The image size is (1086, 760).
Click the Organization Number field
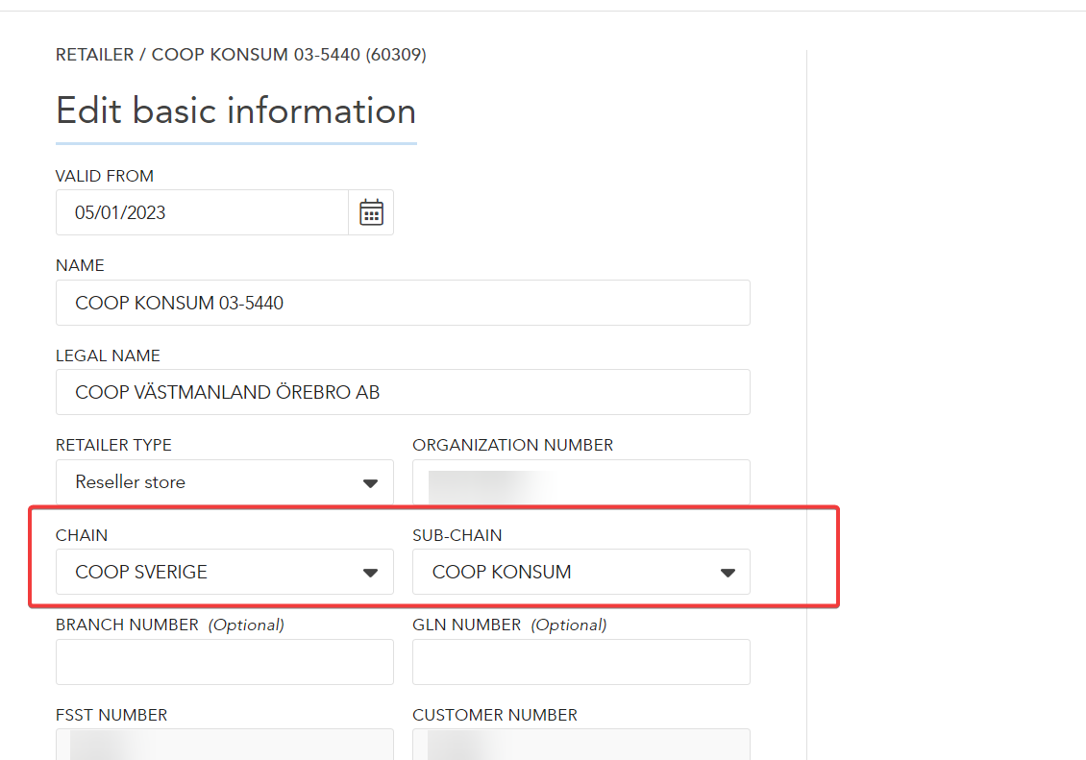[581, 481]
